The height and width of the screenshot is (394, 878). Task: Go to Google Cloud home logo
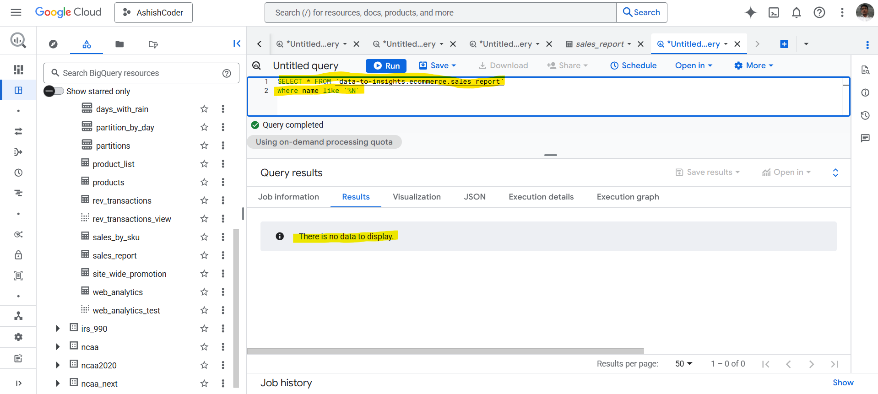tap(68, 12)
